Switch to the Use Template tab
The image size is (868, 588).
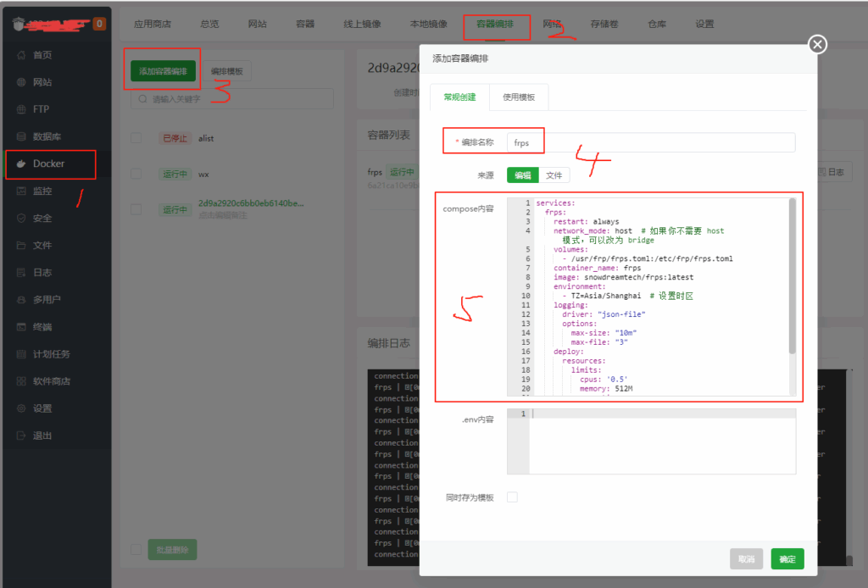[x=519, y=97]
